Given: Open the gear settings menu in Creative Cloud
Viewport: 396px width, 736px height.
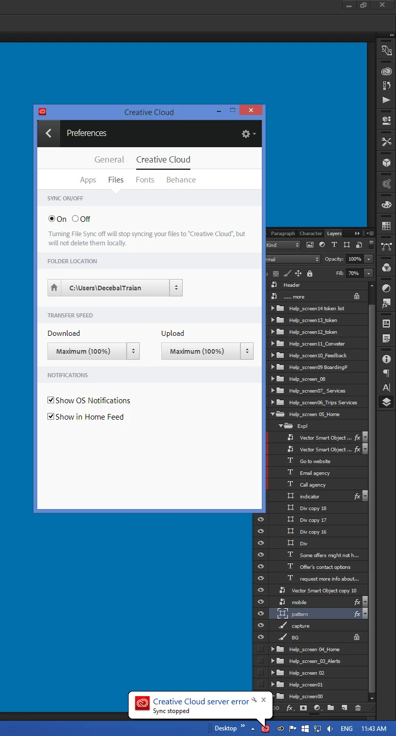Looking at the screenshot, I should click(249, 133).
